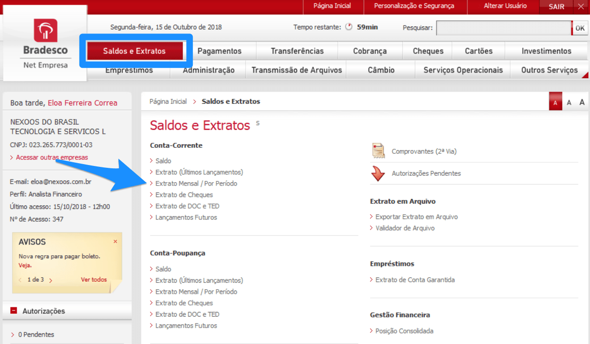Open the Outros Serviços menu tab
Image resolution: width=590 pixels, height=344 pixels.
549,70
